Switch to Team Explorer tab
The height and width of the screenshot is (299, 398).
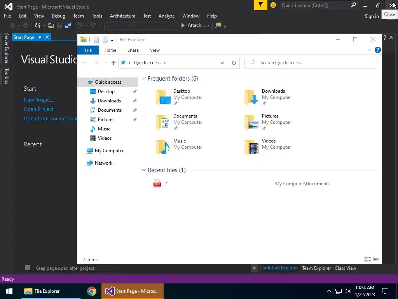316,268
